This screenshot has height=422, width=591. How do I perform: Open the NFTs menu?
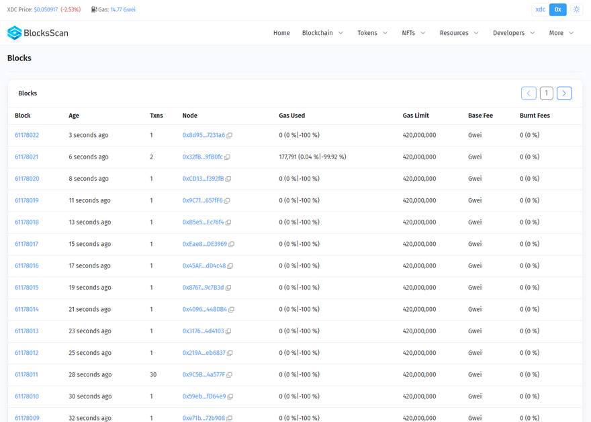point(413,33)
